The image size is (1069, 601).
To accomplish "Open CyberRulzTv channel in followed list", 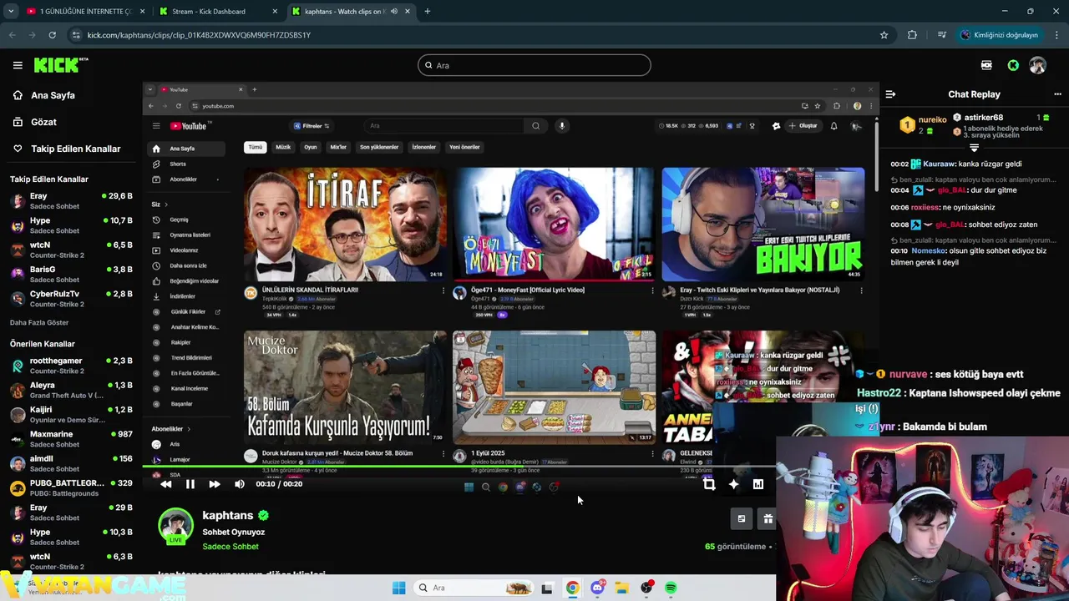I will point(71,299).
